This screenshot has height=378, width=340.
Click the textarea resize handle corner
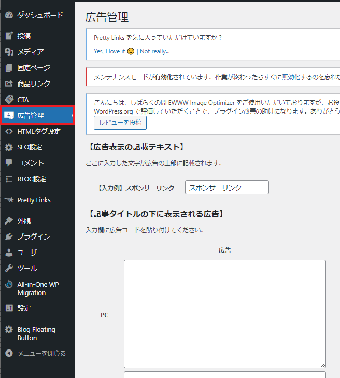323,365
